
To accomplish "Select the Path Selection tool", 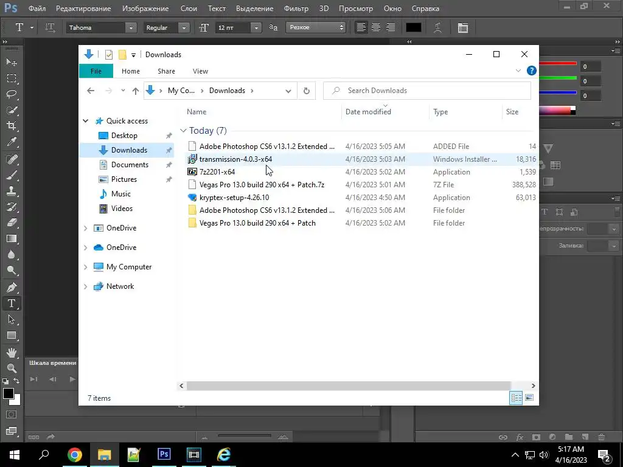I will (x=12, y=319).
